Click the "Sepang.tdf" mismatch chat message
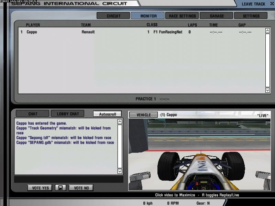Screen dimensions: 275x206 64,138
